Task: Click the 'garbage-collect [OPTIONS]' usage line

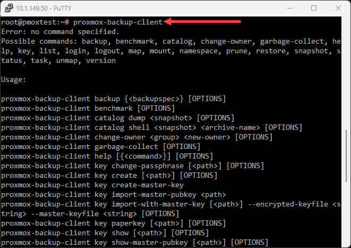Action: (100, 147)
